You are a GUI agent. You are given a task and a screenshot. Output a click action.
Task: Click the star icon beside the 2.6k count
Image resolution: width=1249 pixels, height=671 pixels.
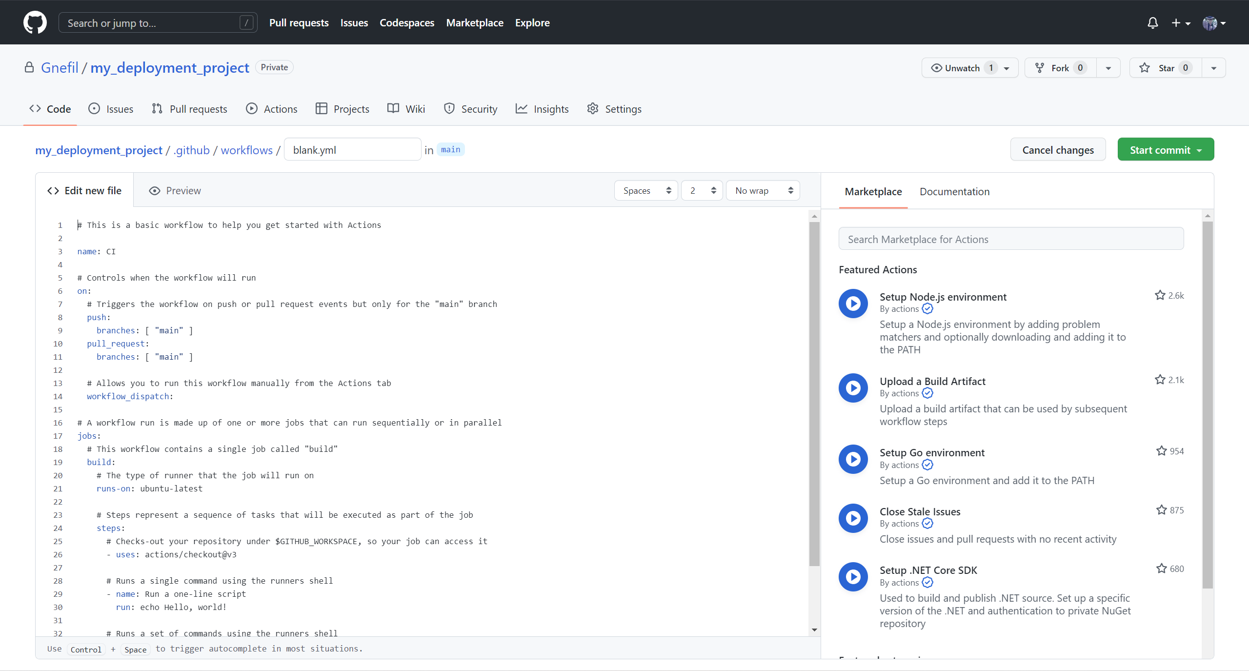coord(1160,295)
